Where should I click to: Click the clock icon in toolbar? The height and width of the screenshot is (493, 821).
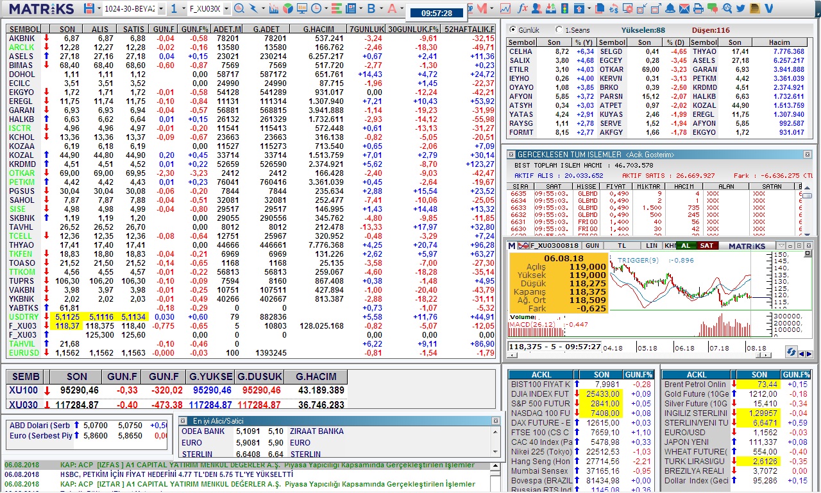click(x=317, y=8)
